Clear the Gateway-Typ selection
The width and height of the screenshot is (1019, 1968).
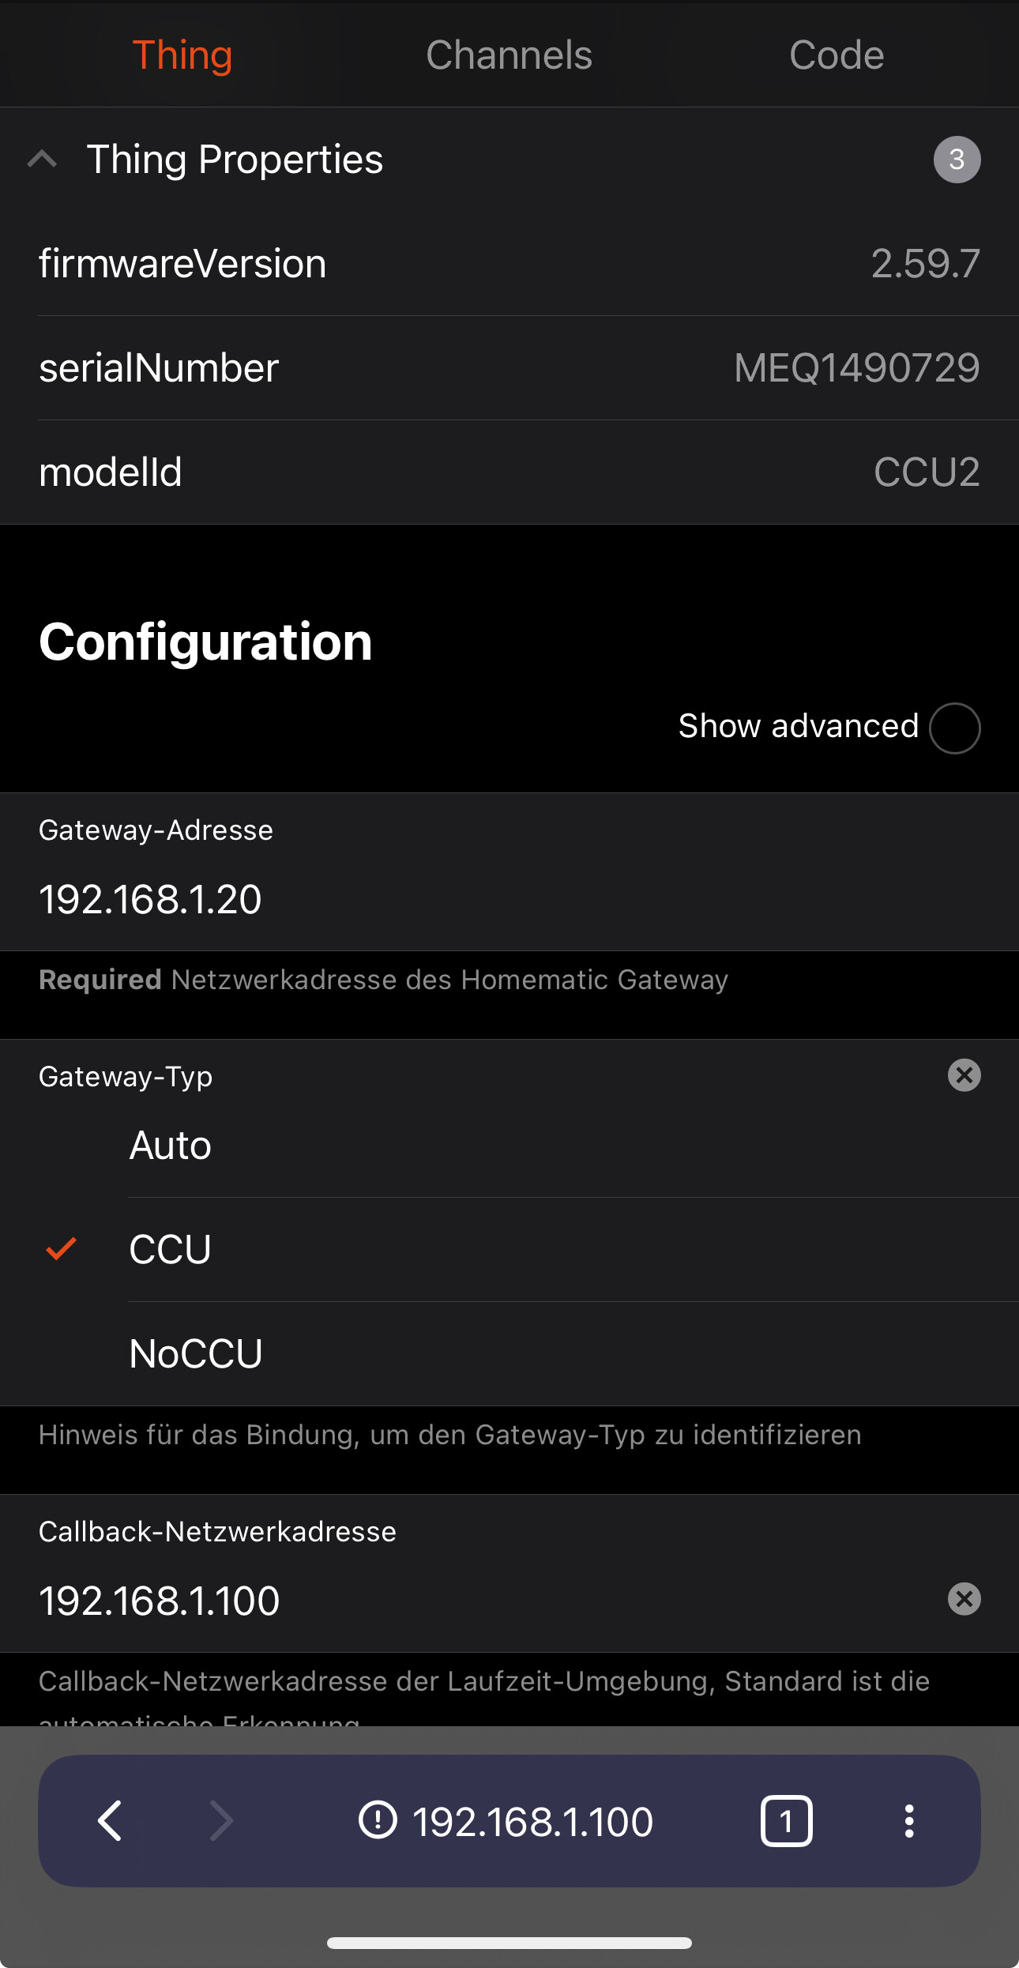point(964,1075)
